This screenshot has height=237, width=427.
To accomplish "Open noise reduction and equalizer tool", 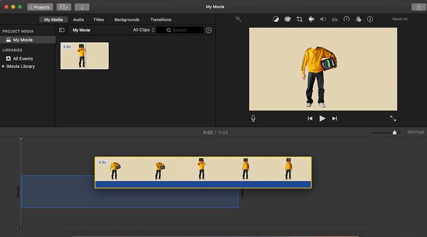I will click(335, 19).
